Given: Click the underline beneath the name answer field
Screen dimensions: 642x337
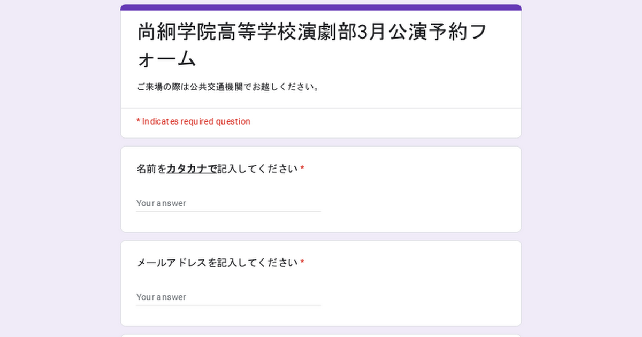Looking at the screenshot, I should (228, 211).
